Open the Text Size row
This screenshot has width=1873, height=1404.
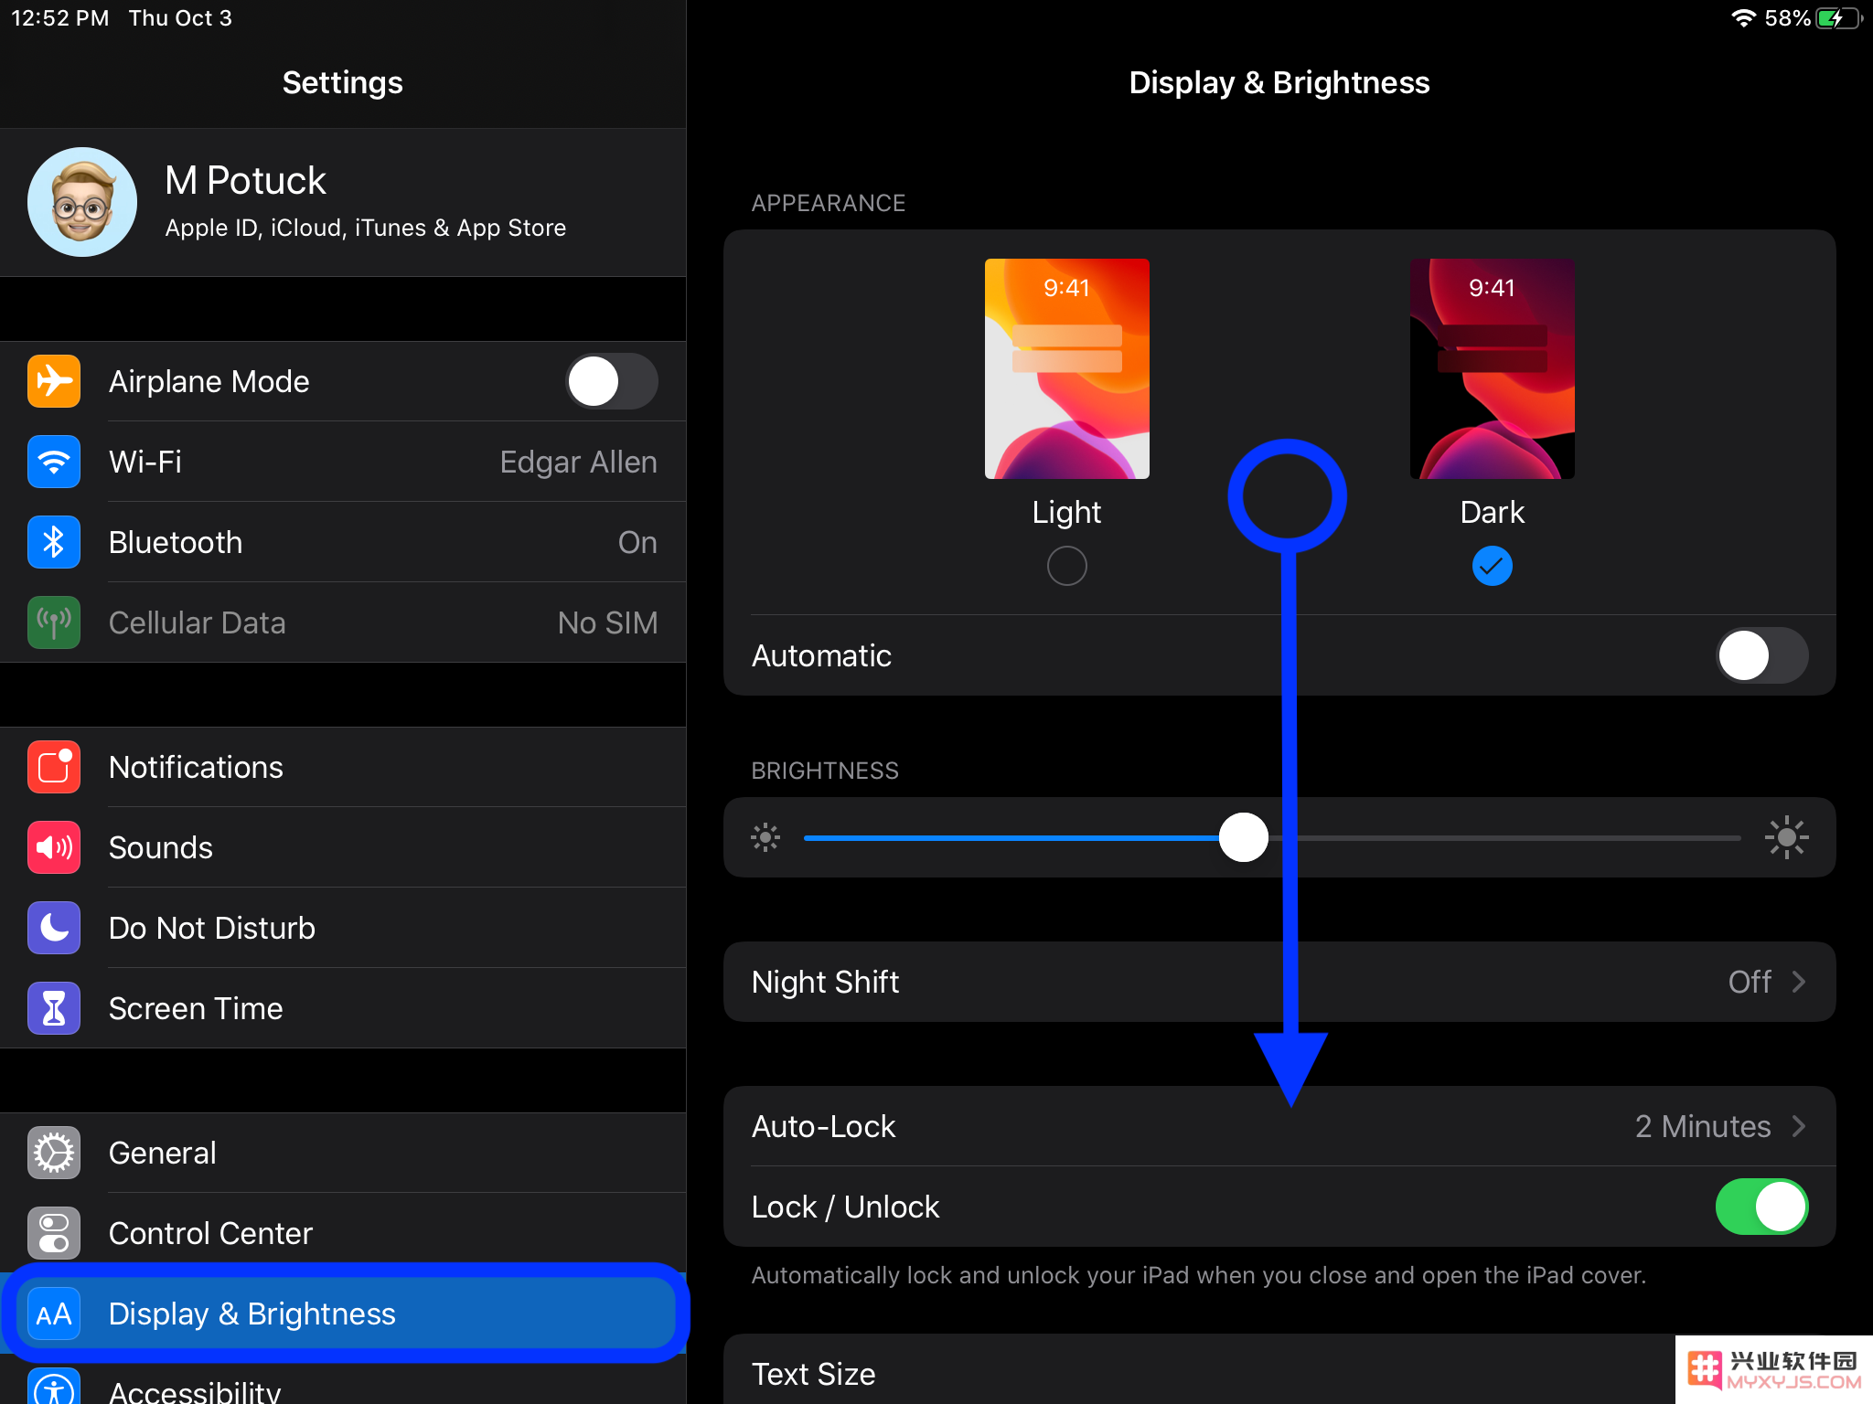tap(1279, 1369)
